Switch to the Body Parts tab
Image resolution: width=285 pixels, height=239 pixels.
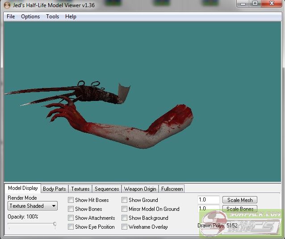click(54, 189)
